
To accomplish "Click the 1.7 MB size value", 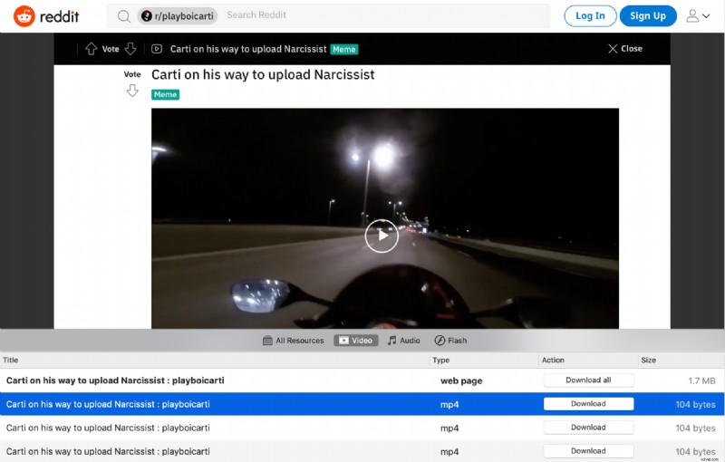I will (x=701, y=380).
